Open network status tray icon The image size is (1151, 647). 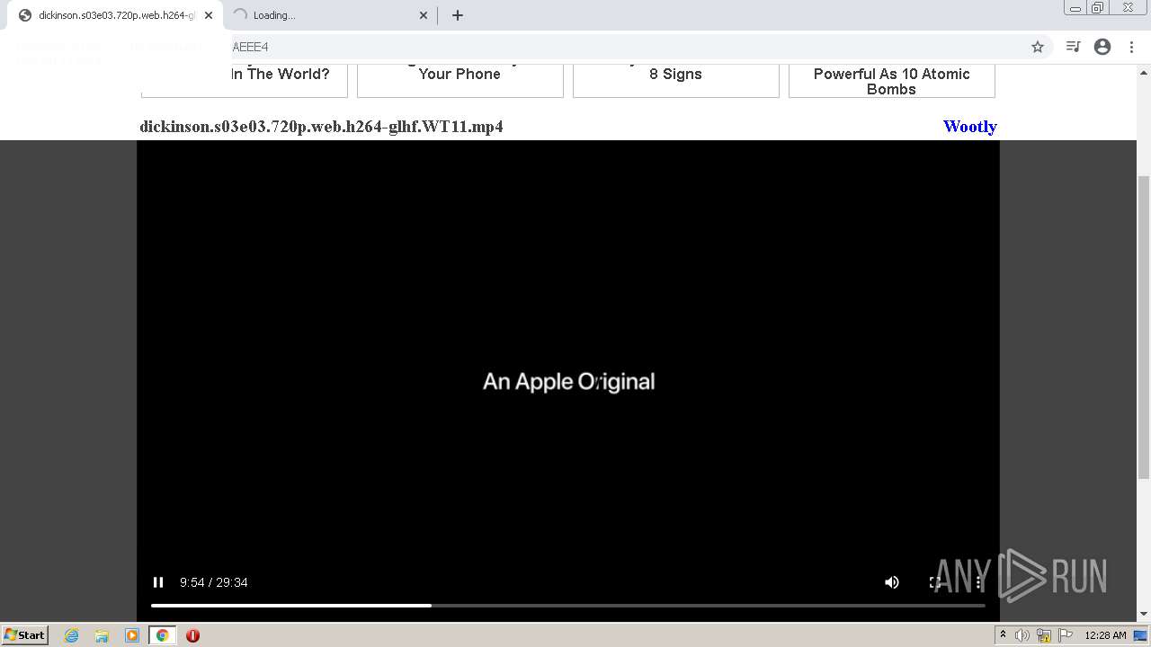1044,635
